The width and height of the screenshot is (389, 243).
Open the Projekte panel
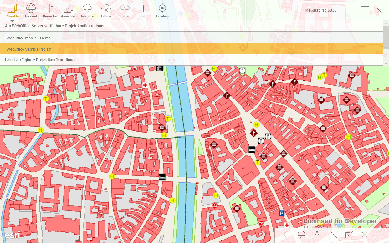click(x=12, y=11)
